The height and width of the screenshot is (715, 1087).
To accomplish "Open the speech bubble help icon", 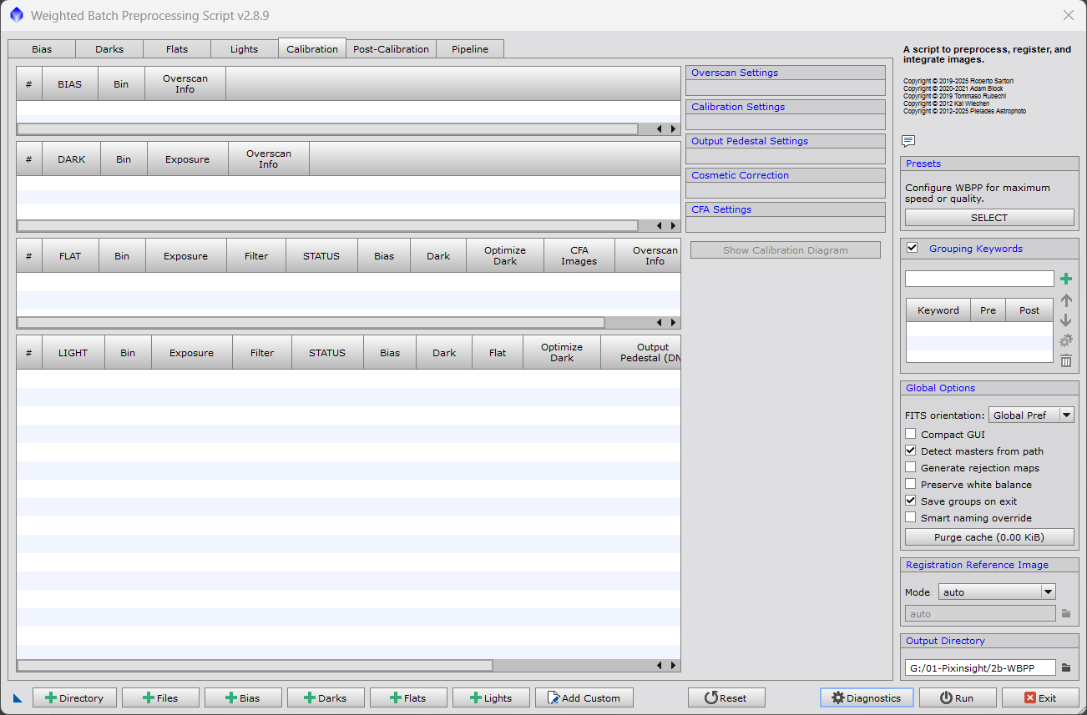I will pos(908,141).
